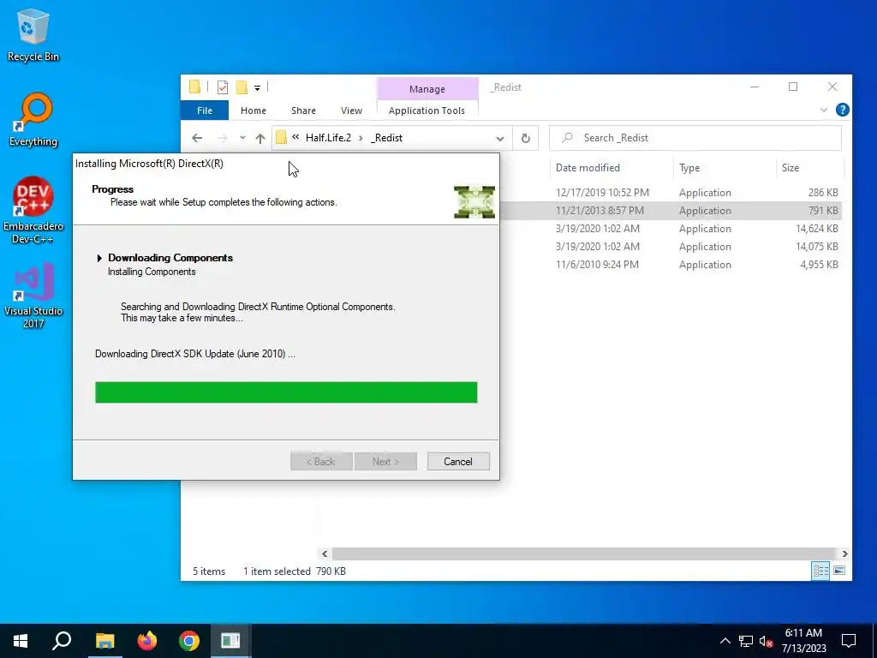Minimize the _Redist Explorer window
Screen dimensions: 877x658
pos(754,87)
